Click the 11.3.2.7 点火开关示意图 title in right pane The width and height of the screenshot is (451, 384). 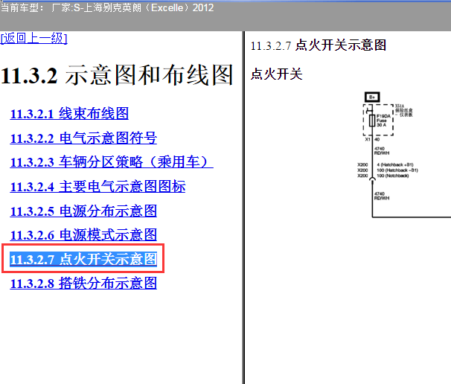coord(318,45)
